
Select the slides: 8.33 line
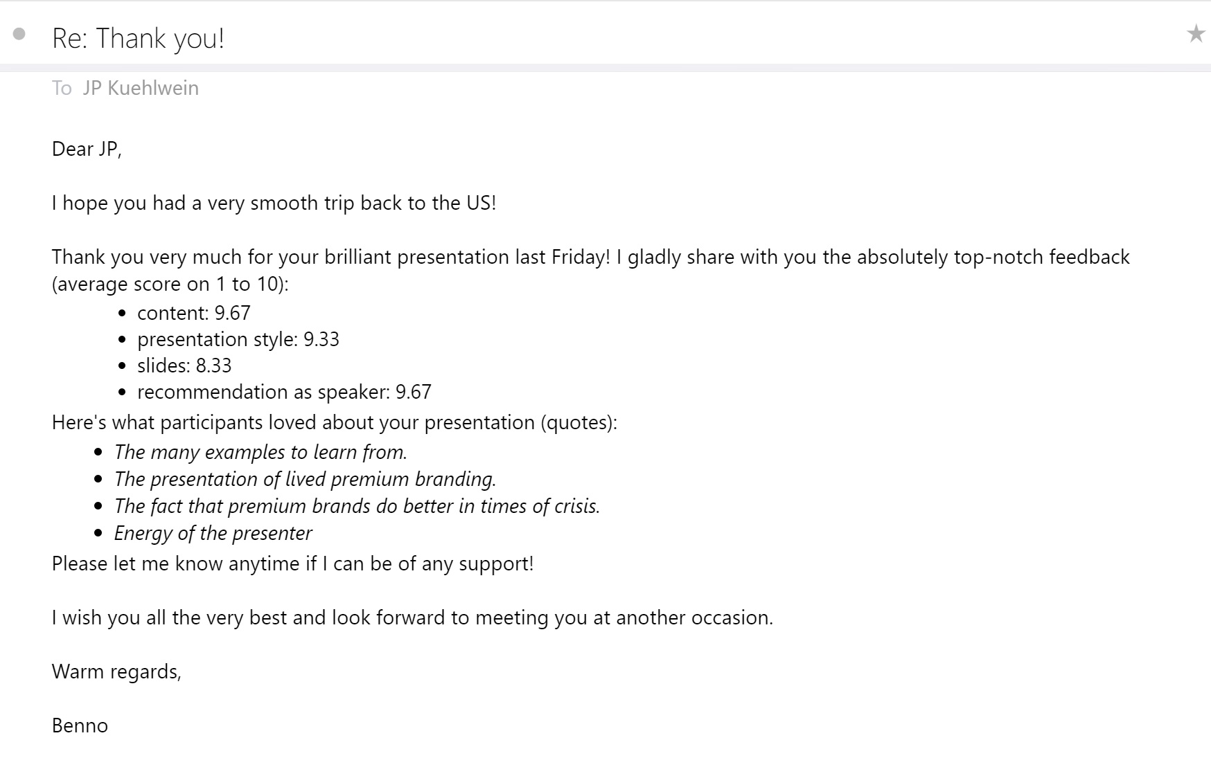click(185, 366)
